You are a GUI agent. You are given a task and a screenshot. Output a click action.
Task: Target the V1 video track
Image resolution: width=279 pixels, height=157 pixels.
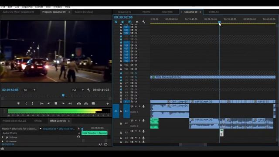(x=126, y=102)
